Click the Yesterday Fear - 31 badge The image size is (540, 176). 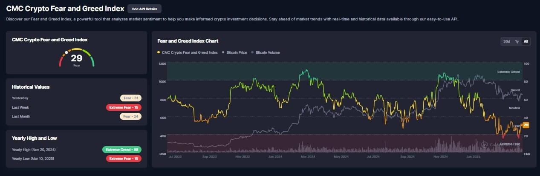tap(131, 98)
